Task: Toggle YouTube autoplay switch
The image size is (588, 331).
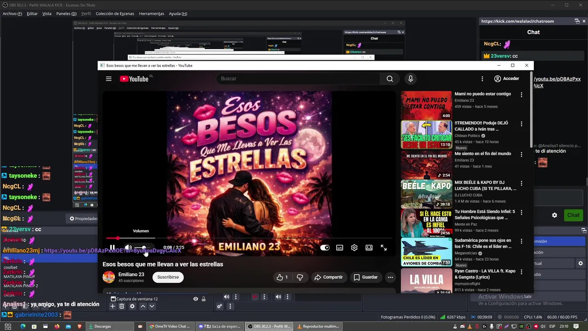Action: pyautogui.click(x=325, y=248)
